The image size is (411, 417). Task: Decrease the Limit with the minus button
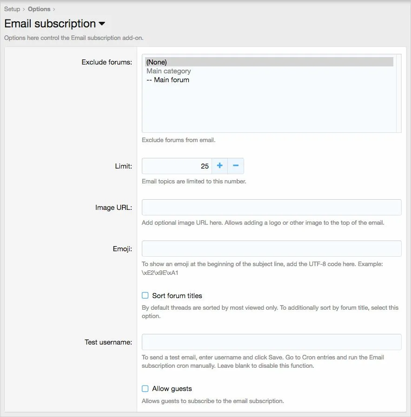click(236, 166)
